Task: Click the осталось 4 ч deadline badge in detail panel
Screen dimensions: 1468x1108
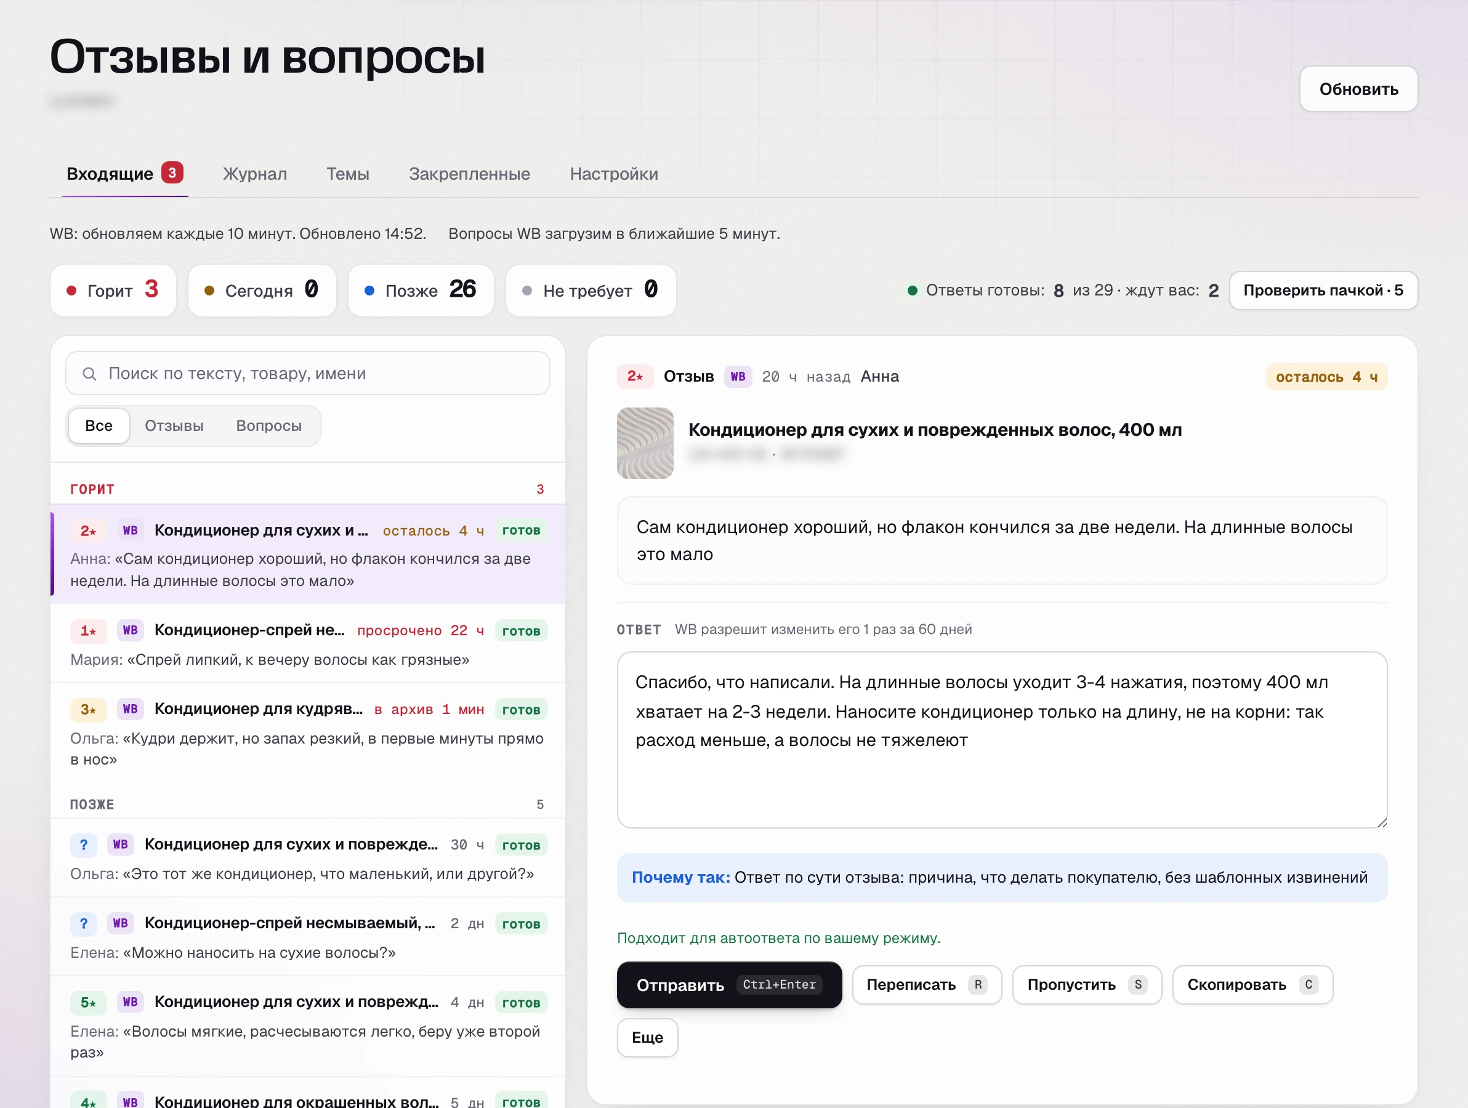Action: tap(1326, 377)
